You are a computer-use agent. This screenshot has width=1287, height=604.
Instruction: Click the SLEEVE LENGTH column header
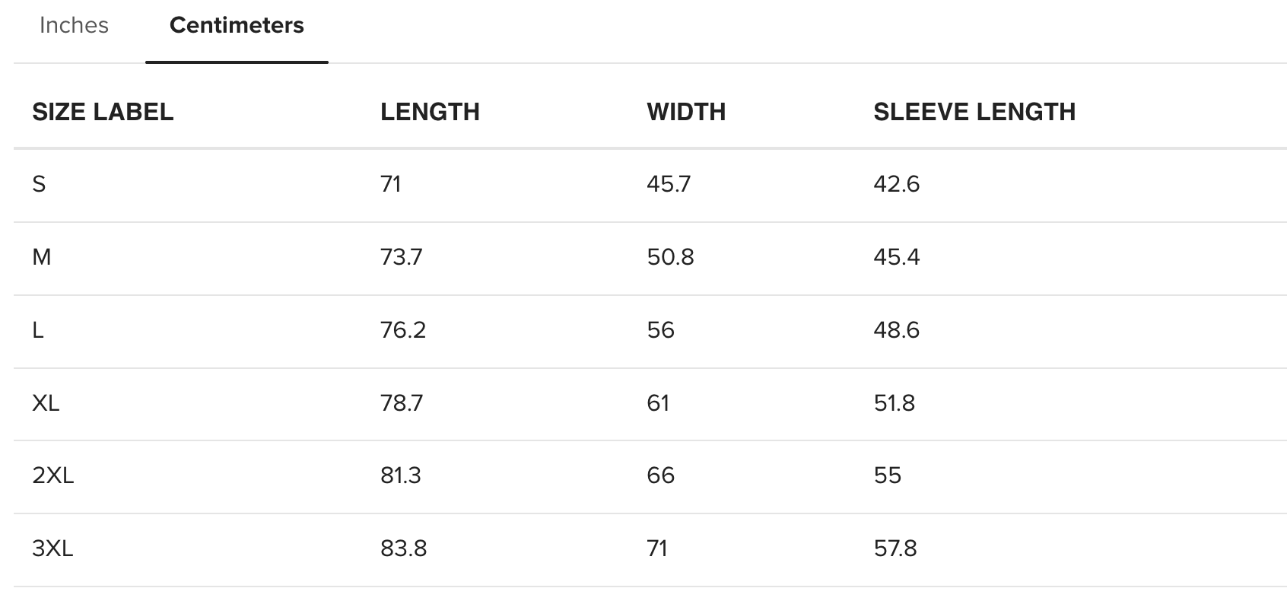pos(974,113)
